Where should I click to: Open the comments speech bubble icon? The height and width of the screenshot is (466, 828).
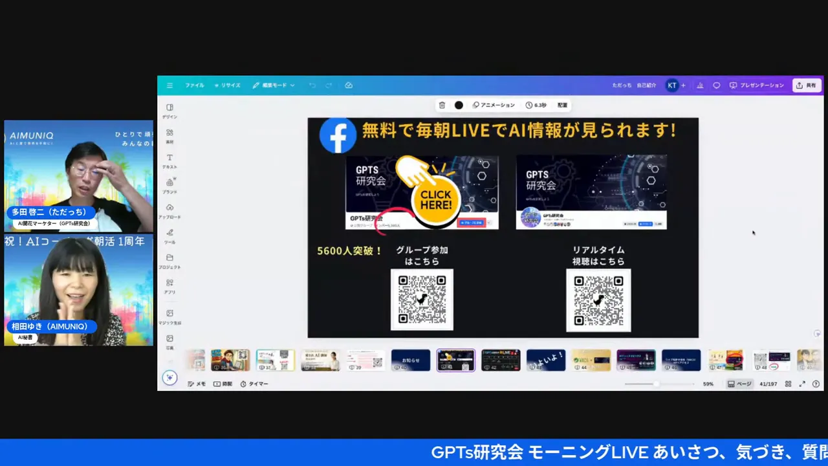717,85
